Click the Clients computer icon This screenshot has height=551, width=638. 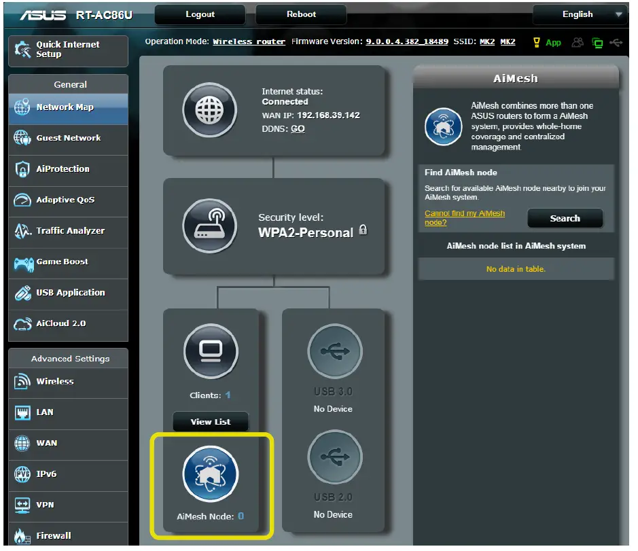[211, 352]
